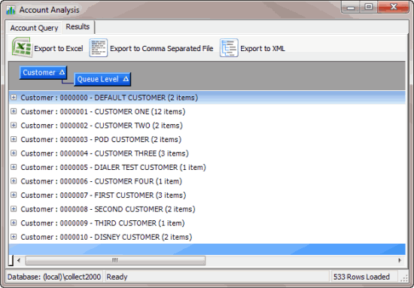Viewport: 414px width, 288px height.
Task: Expand the DISNEY CUSTOMER group
Action: [14, 237]
